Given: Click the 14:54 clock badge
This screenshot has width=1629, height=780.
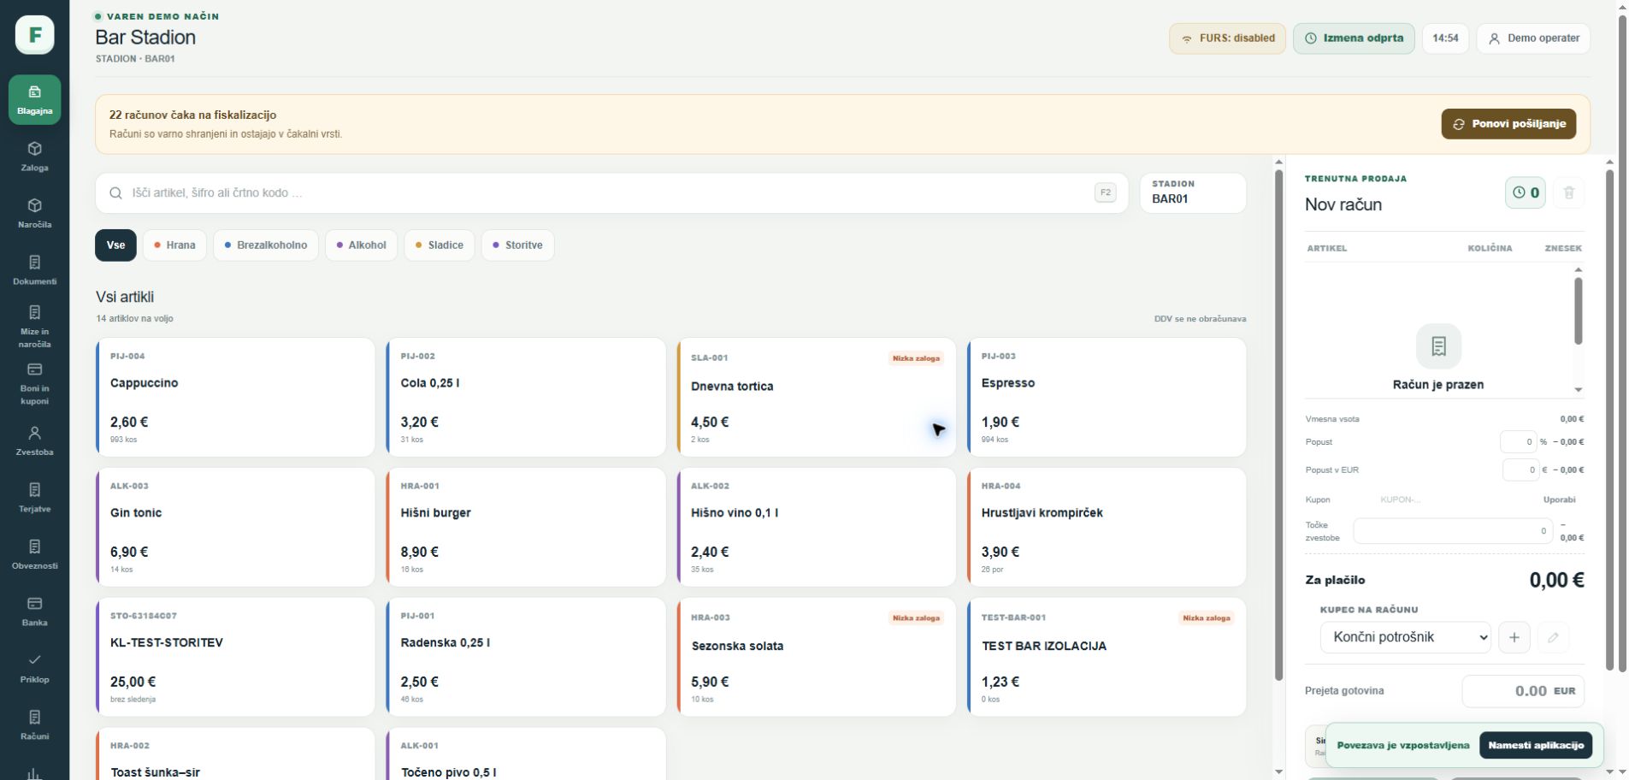Looking at the screenshot, I should tap(1445, 38).
